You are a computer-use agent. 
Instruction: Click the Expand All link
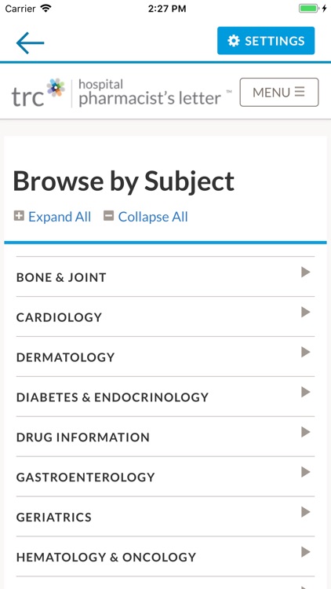click(60, 217)
